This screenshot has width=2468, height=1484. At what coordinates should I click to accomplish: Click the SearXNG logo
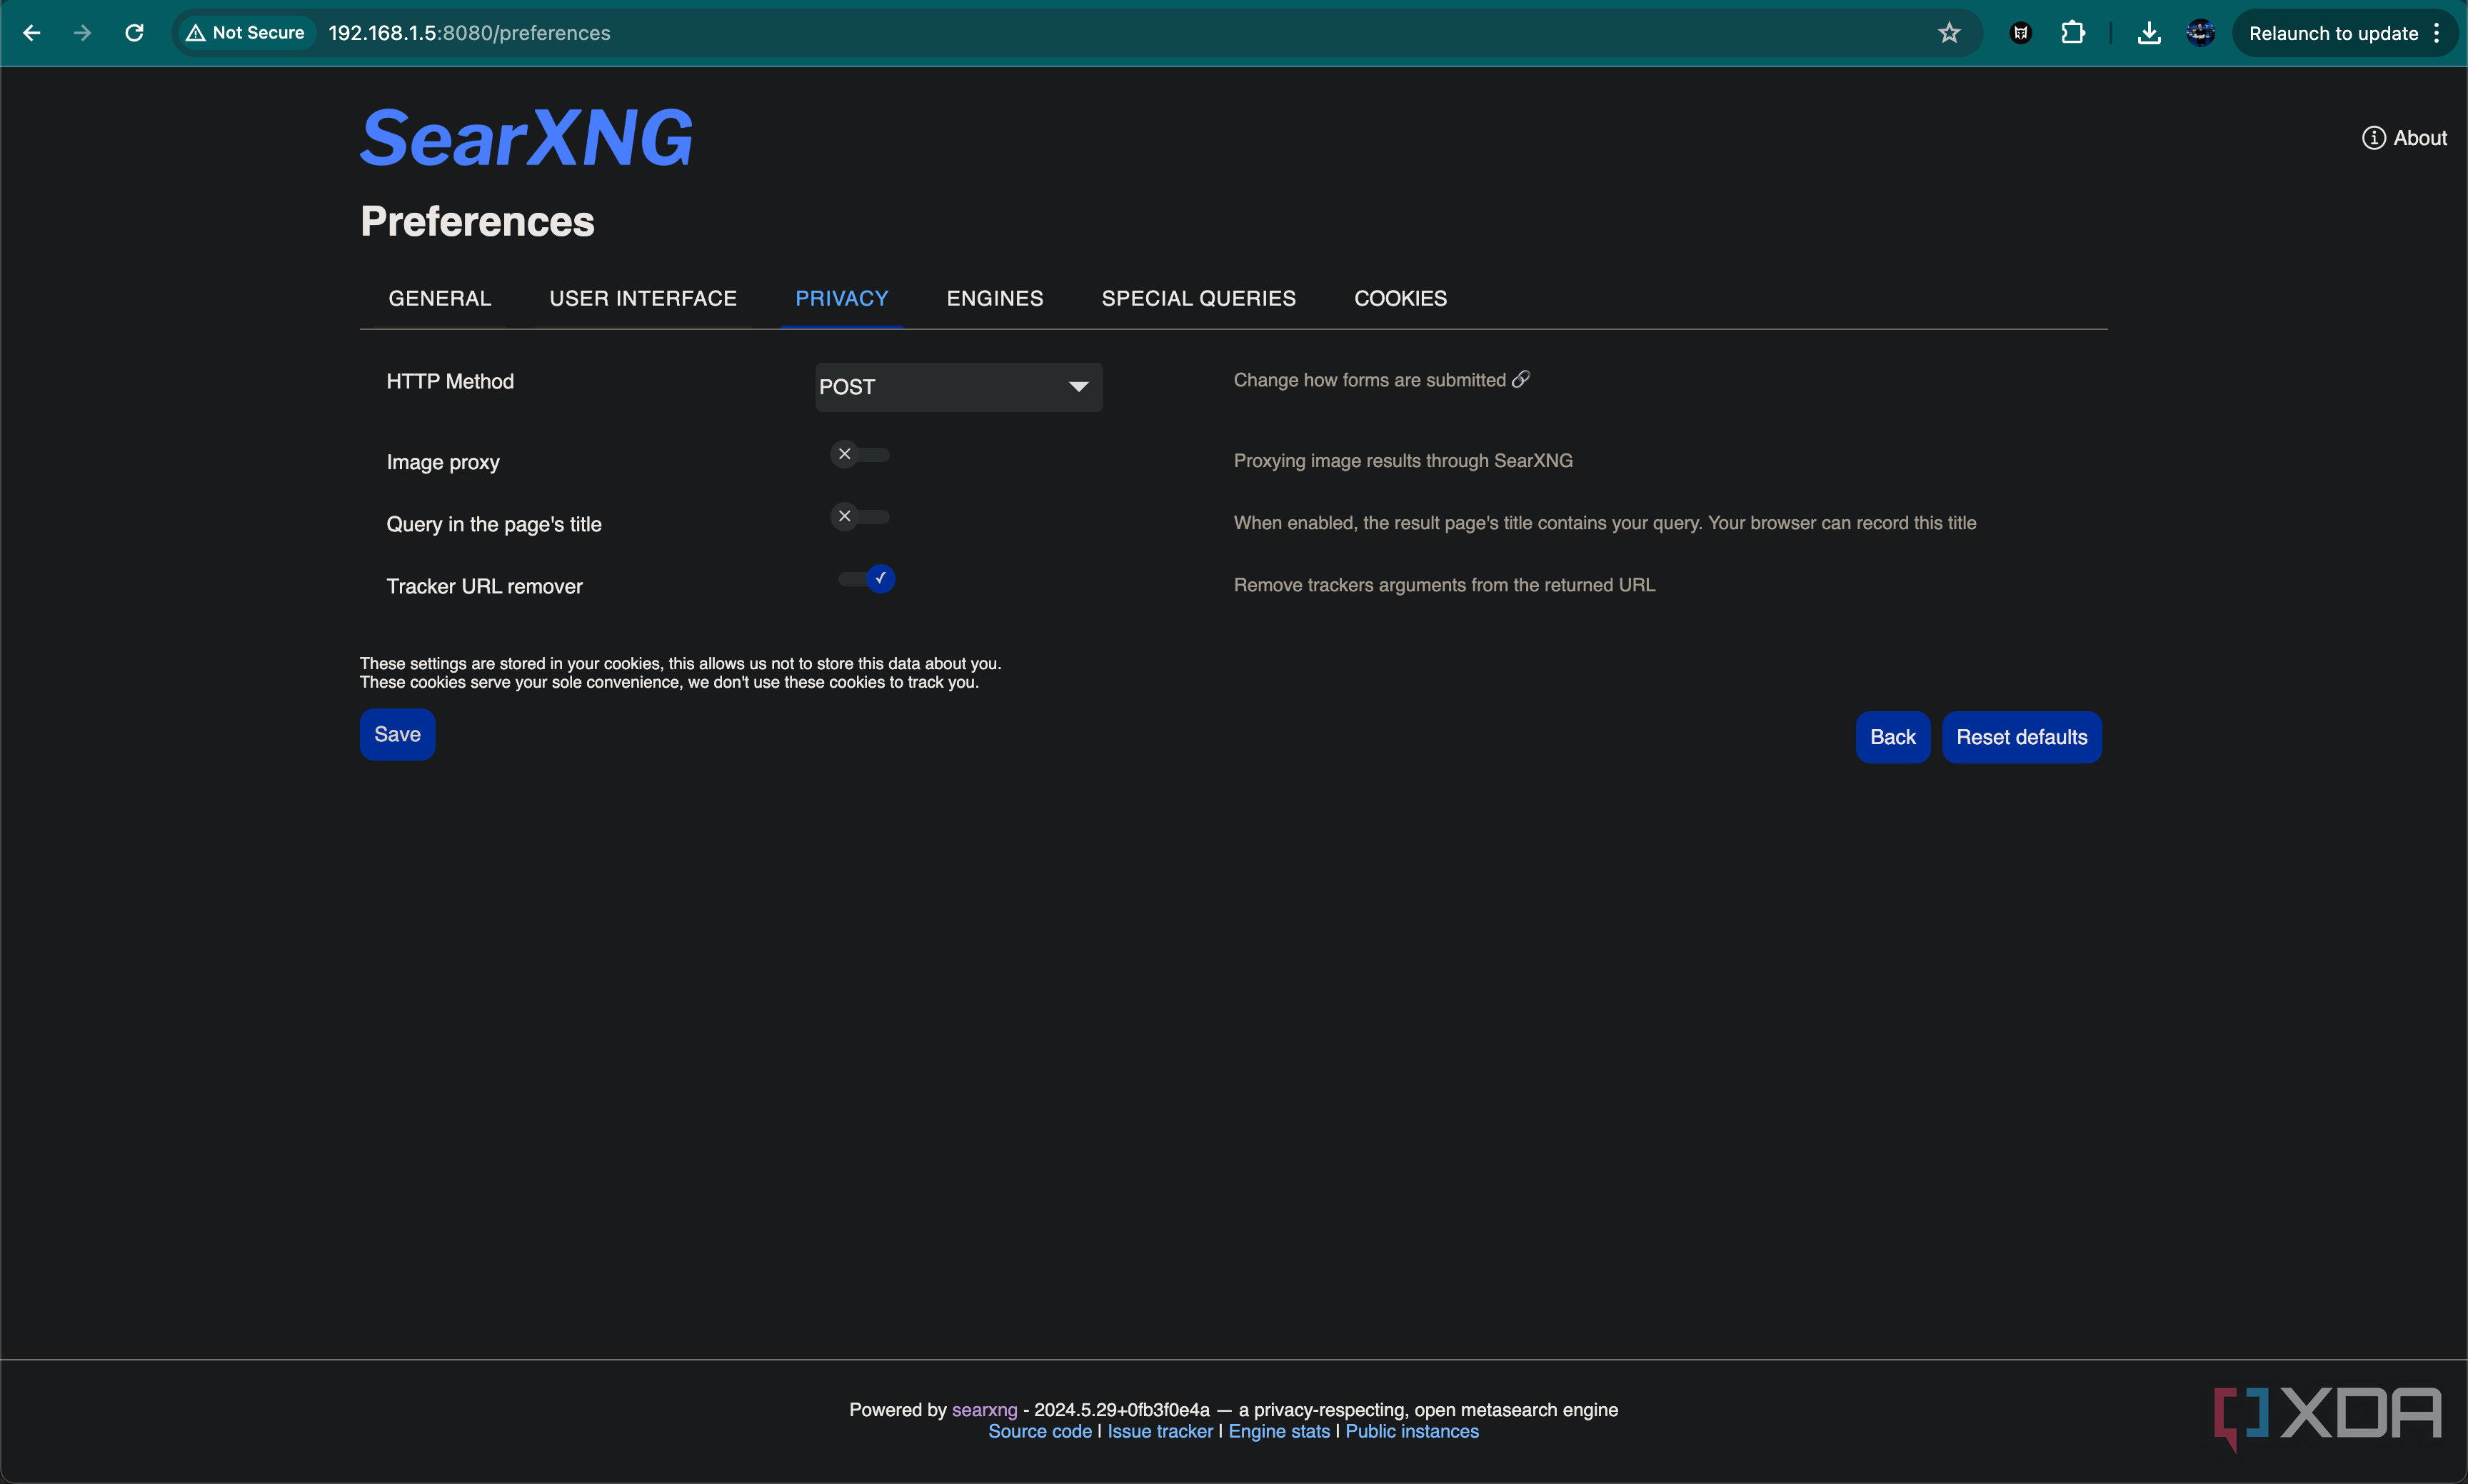526,137
